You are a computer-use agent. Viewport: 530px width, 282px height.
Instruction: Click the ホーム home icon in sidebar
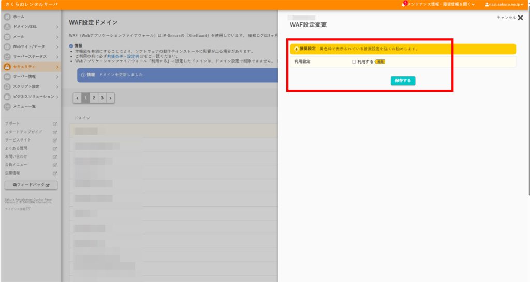(x=7, y=17)
